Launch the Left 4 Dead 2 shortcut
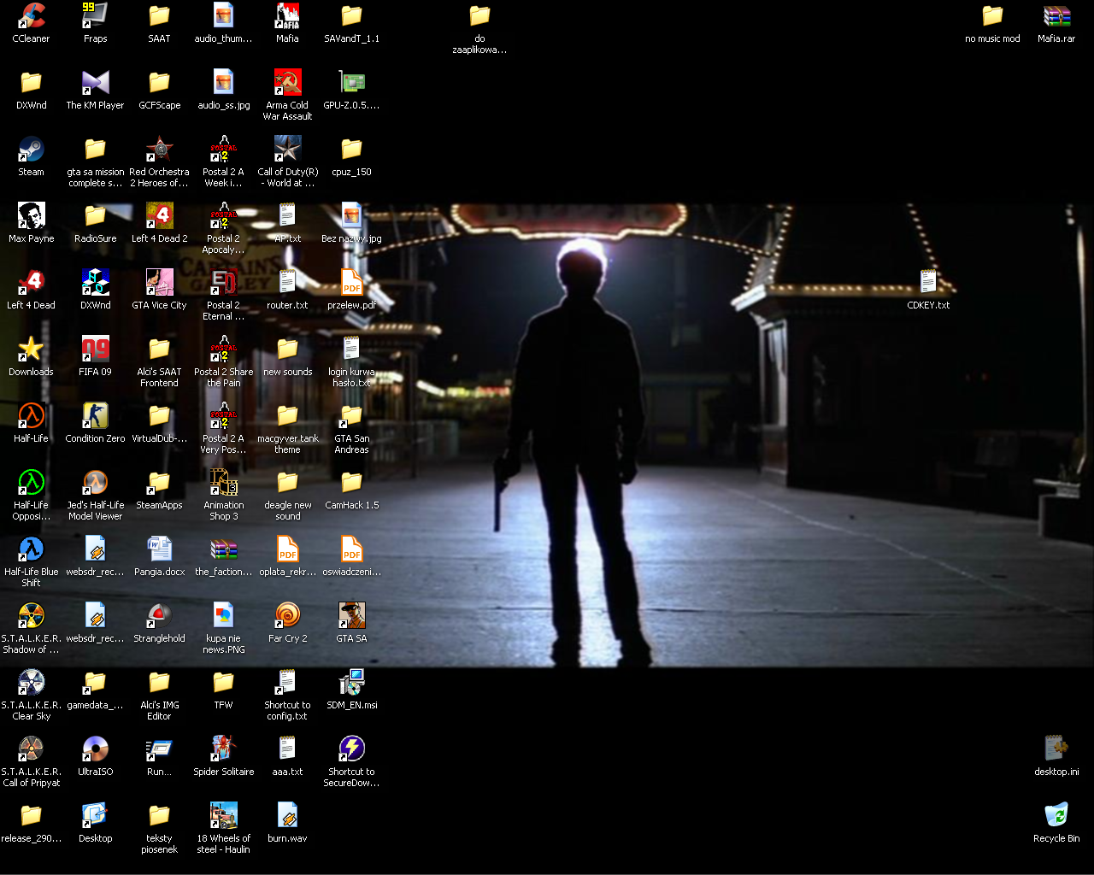The width and height of the screenshot is (1094, 875). (159, 215)
